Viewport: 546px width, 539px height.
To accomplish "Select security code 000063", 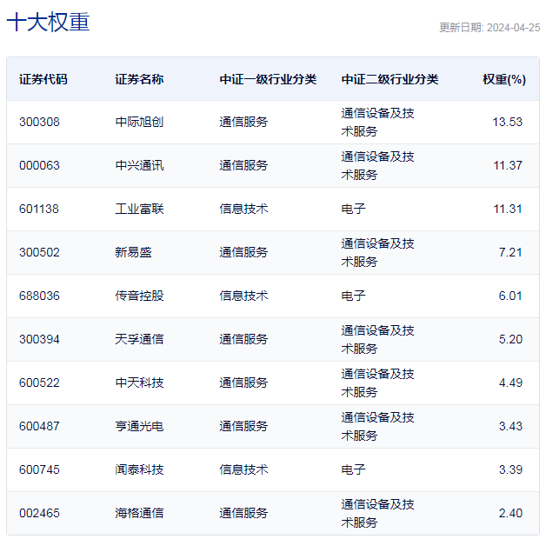I will pos(39,165).
